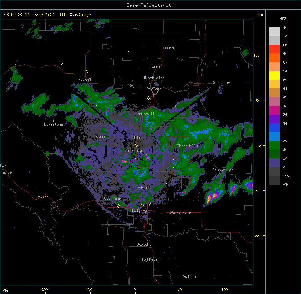Viewport: 301px width, 294px height.
Task: Select the purple 39 dBZ legend swatch
Action: [x=274, y=119]
